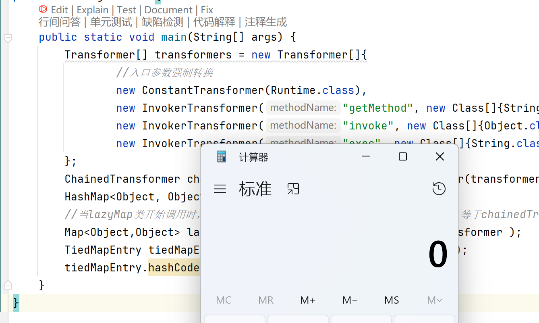The height and width of the screenshot is (323, 539).
Task: Click the Document code lens link
Action: pyautogui.click(x=168, y=10)
